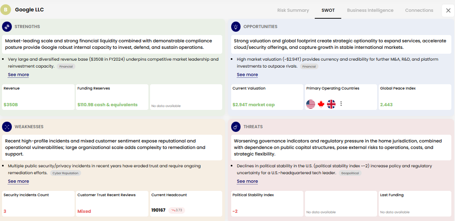The width and height of the screenshot is (455, 221).
Task: Close the Google LLC panel
Action: [x=448, y=11]
